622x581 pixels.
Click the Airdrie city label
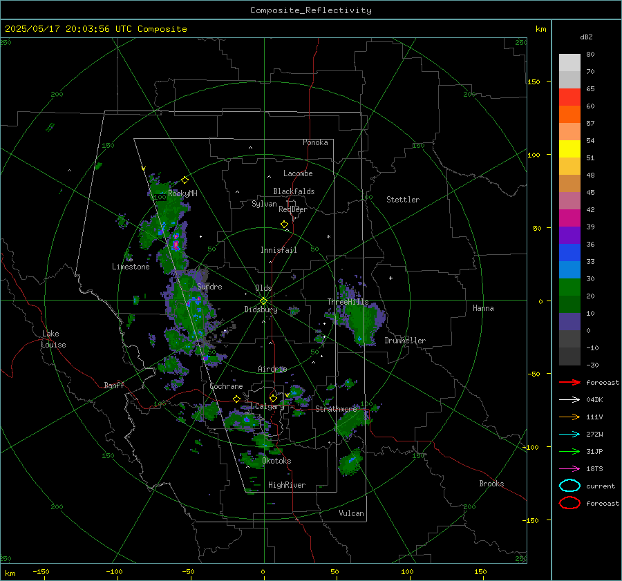272,369
